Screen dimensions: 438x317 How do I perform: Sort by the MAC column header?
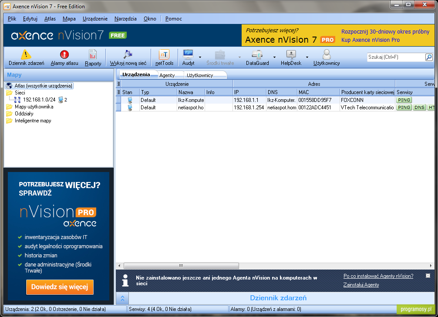[318, 92]
